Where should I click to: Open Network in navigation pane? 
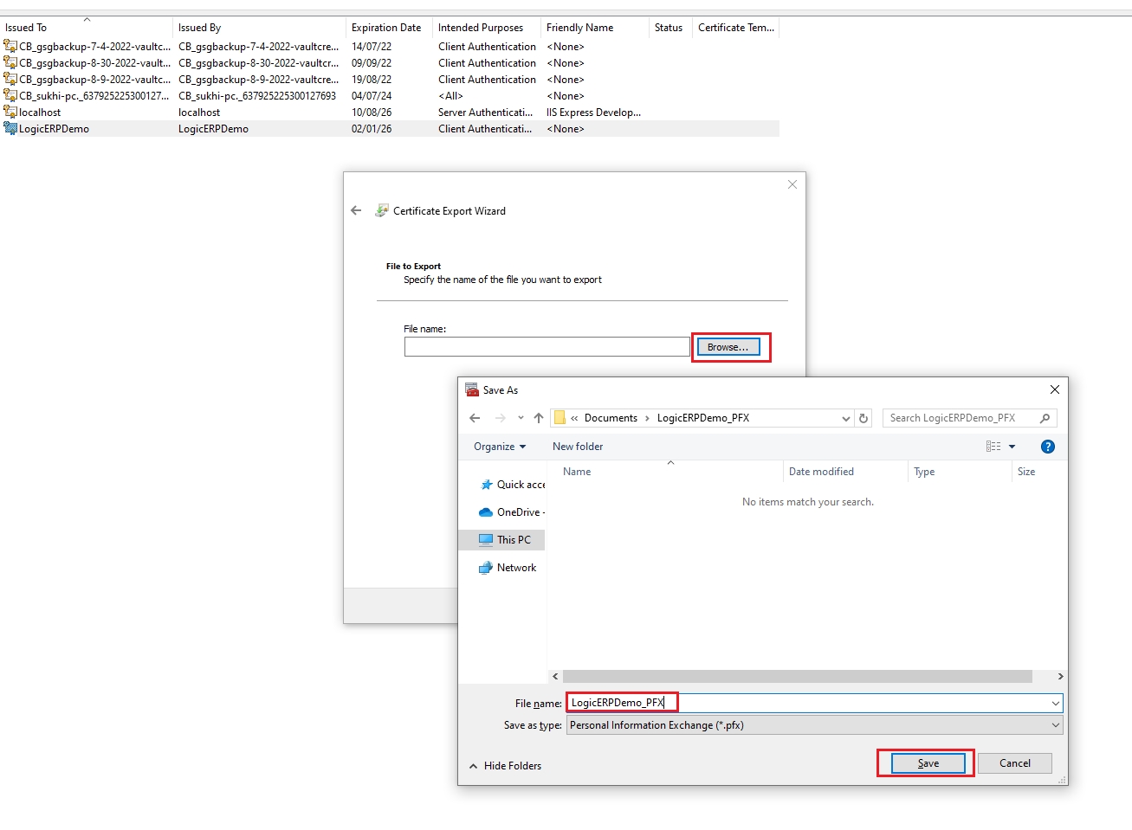[x=516, y=568]
